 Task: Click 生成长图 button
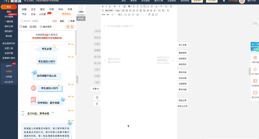pyautogui.click(x=183, y=78)
